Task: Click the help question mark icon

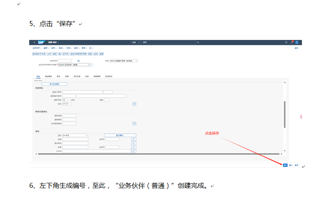Action: point(286,42)
